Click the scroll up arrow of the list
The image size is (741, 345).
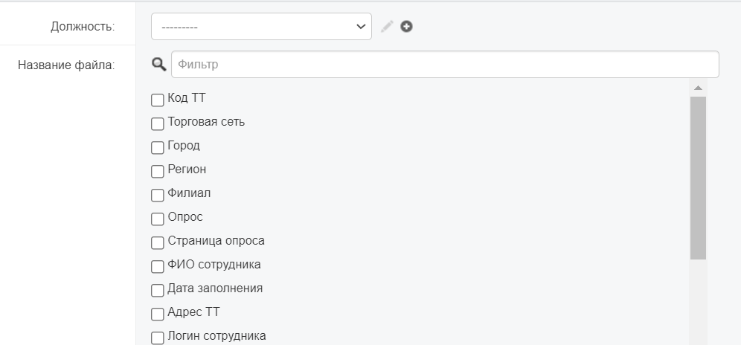tap(698, 88)
